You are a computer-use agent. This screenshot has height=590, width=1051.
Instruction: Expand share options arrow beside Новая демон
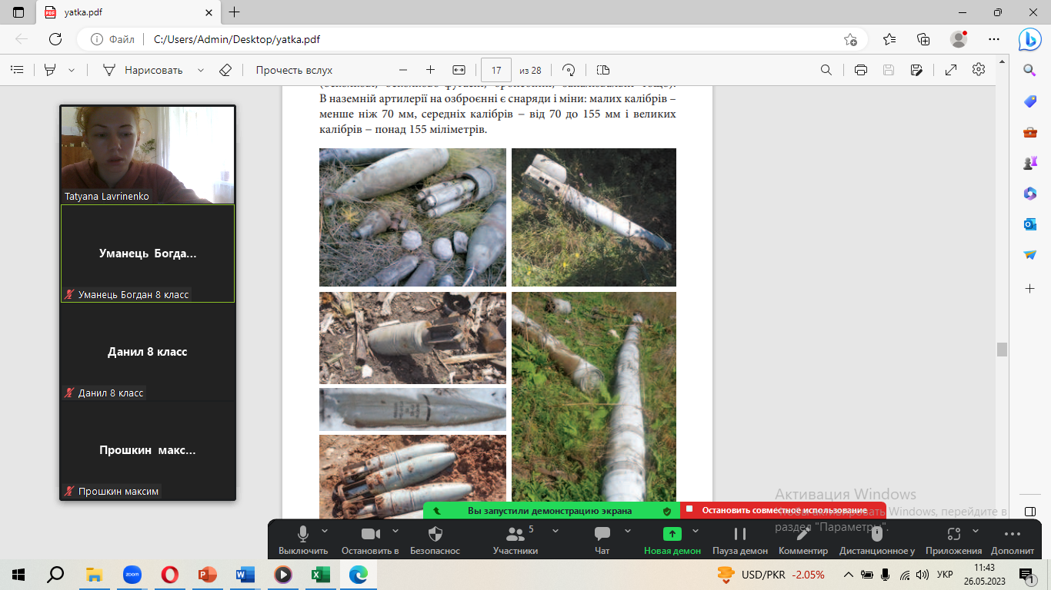coord(696,531)
